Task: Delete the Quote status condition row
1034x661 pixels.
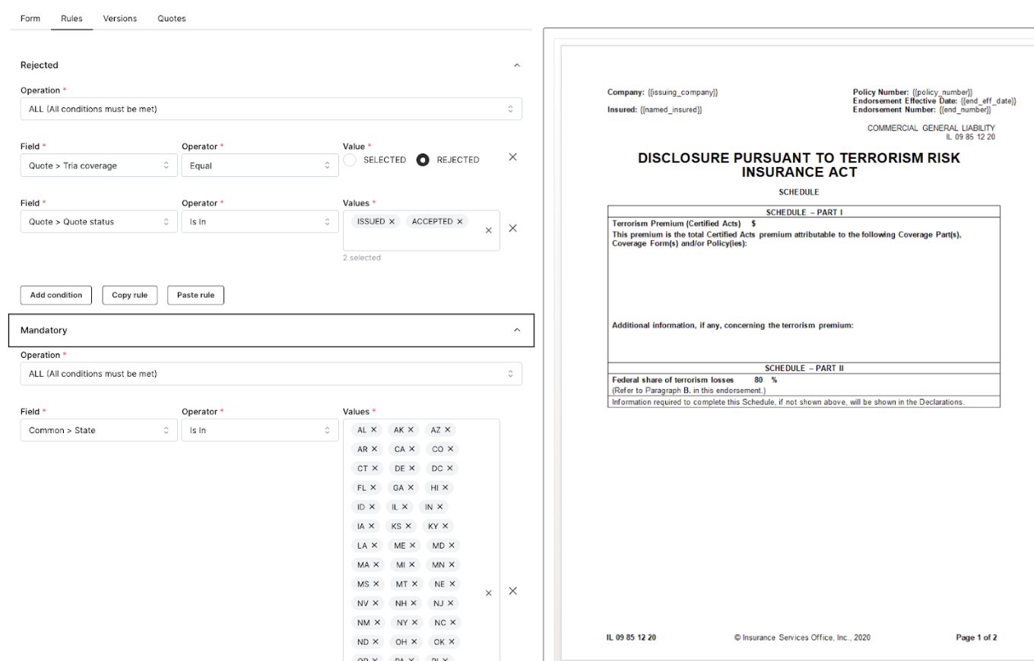Action: [x=512, y=228]
